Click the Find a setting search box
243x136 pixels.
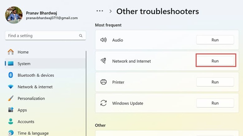click(x=42, y=36)
